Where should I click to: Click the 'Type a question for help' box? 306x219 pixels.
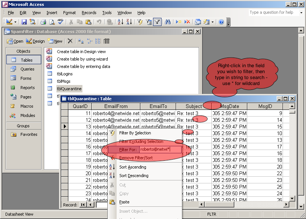(x=274, y=13)
